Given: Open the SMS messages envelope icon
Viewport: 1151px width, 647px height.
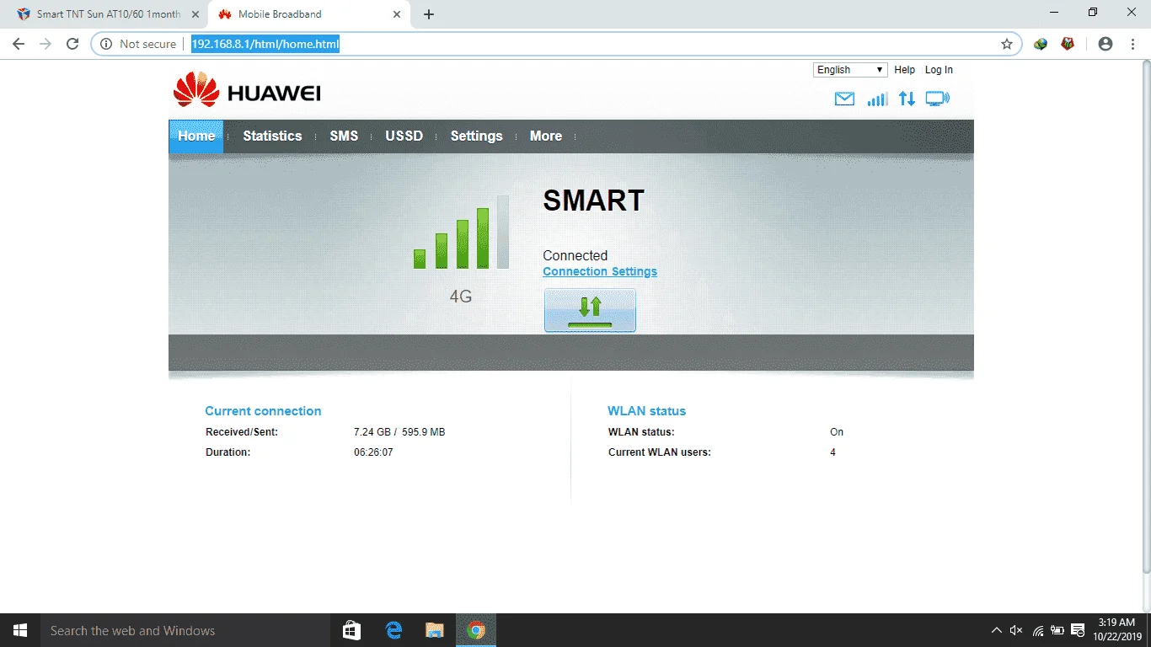Looking at the screenshot, I should coord(844,99).
